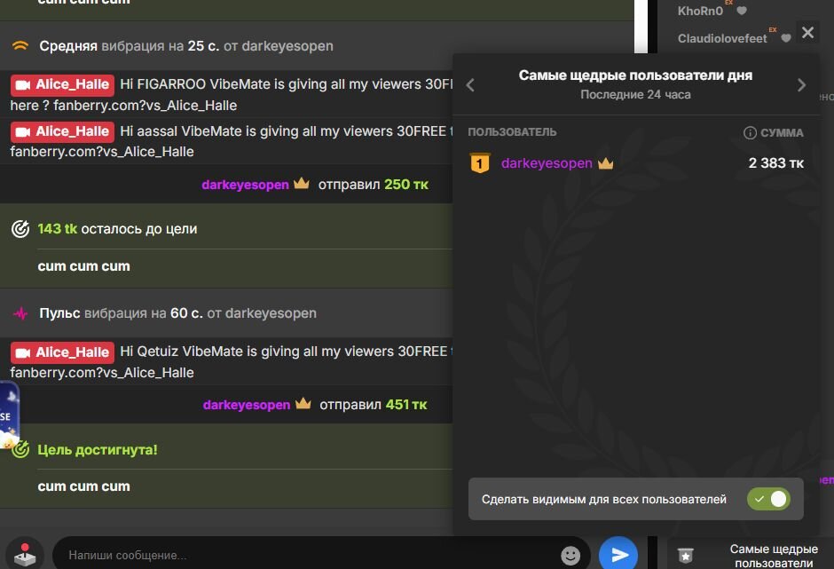
Task: Select user KhoRn0 in viewer list
Action: (x=700, y=12)
